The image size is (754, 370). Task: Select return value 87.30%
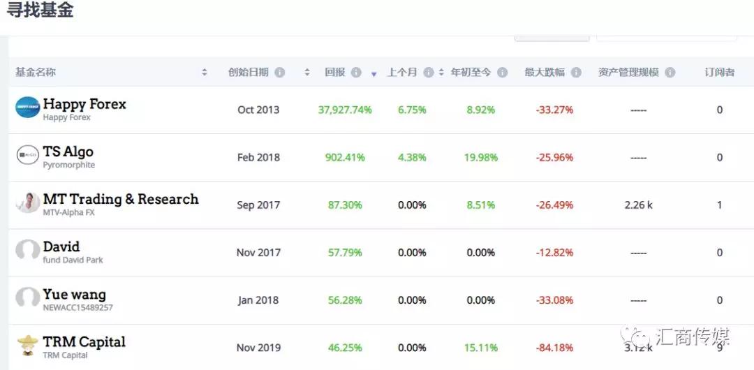click(345, 205)
